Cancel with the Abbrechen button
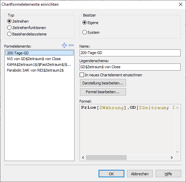The width and height of the screenshot is (186, 182). coord(140,174)
